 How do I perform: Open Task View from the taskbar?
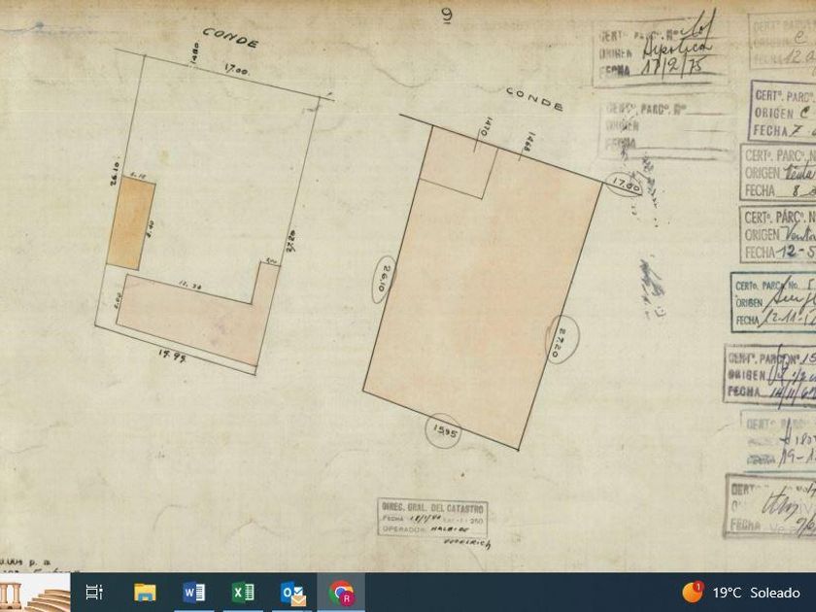coord(94,592)
